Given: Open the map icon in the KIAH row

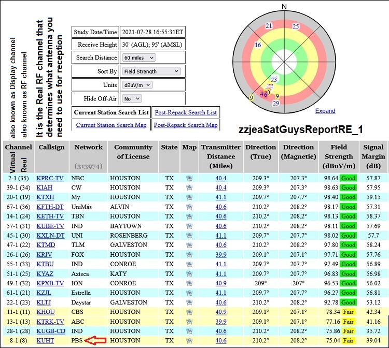Looking at the screenshot, I should 189,187.
